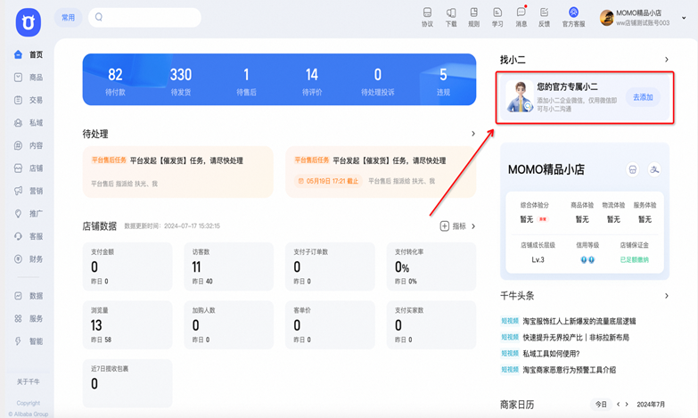Click the top search field
The image size is (698, 418).
[x=144, y=17]
